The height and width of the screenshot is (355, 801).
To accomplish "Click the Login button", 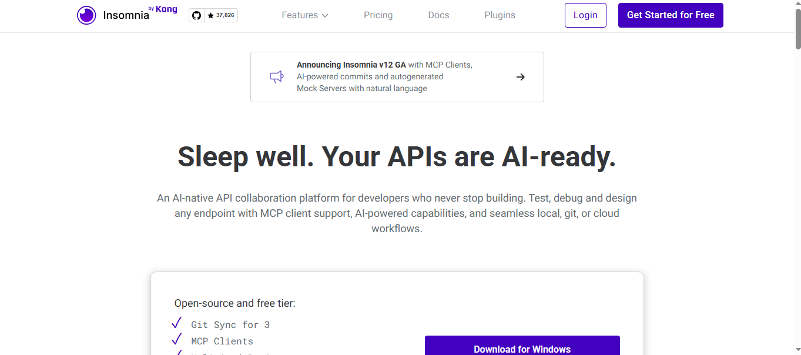I will (585, 15).
